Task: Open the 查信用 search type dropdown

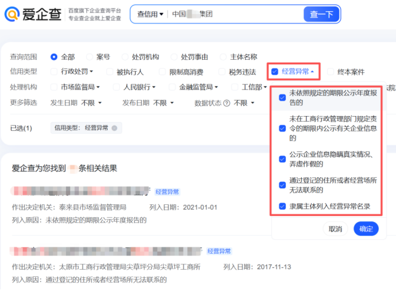Action: (150, 14)
